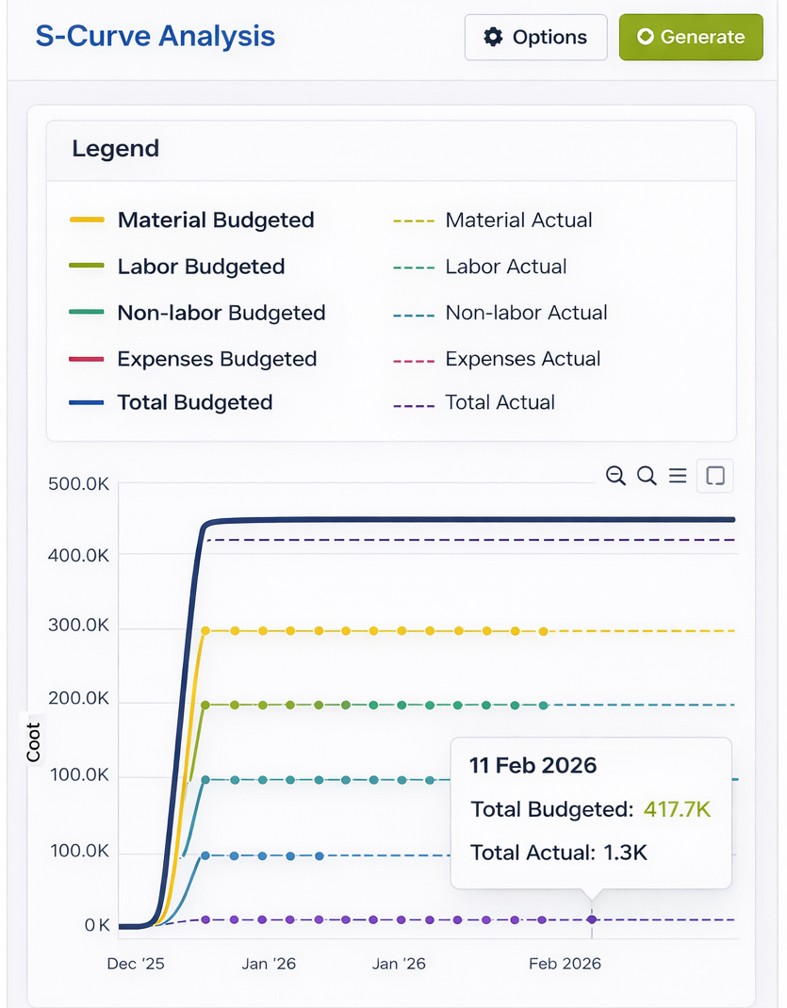
Task: Click the S-Curve Analysis heading
Action: pos(156,36)
